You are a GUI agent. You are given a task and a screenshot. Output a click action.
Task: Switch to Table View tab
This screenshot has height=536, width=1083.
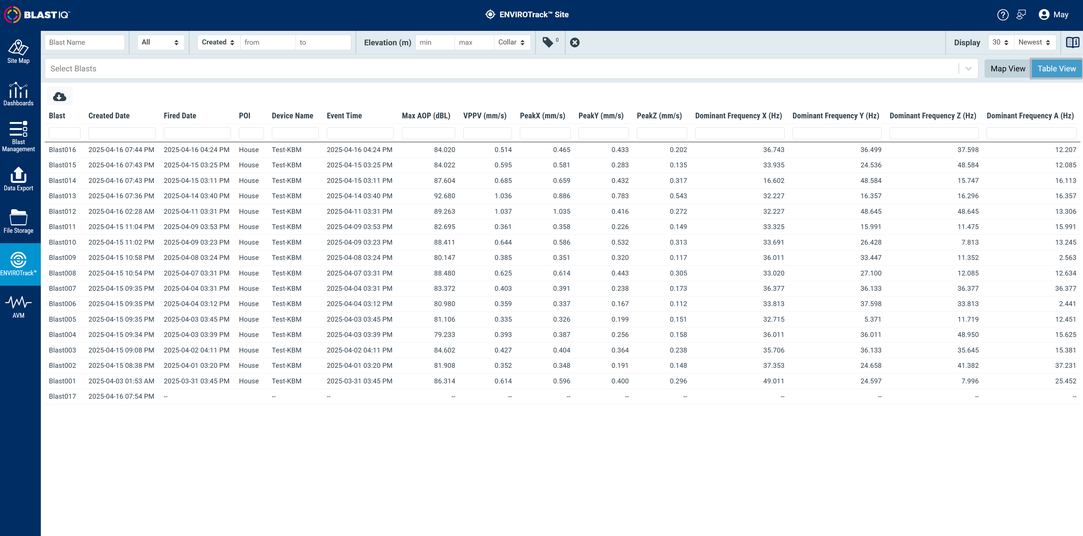[1057, 69]
